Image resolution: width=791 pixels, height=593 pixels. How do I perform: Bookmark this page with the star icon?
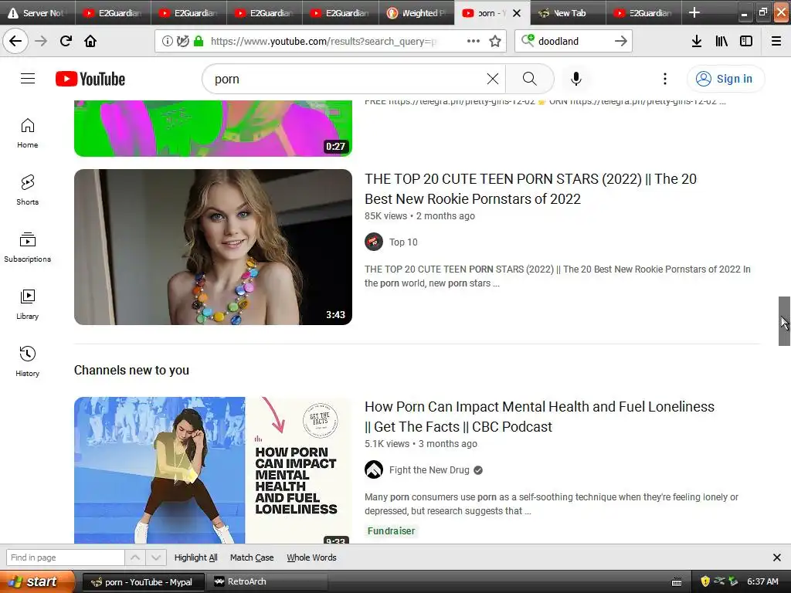[x=495, y=41]
